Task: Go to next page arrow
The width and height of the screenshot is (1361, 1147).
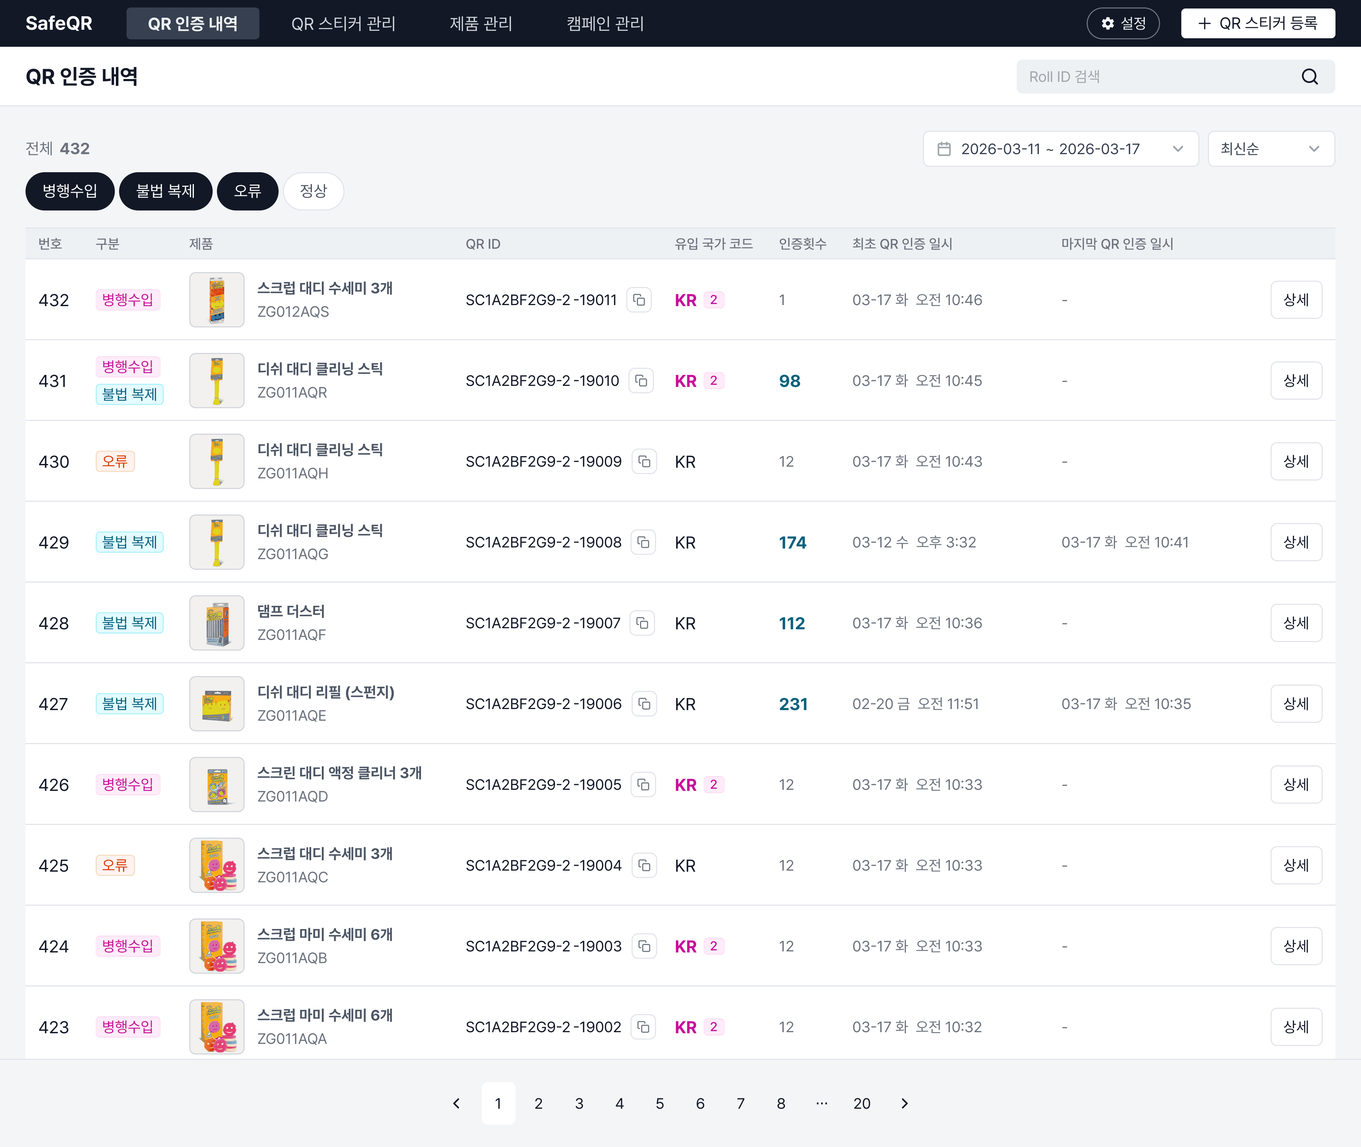Action: coord(904,1103)
